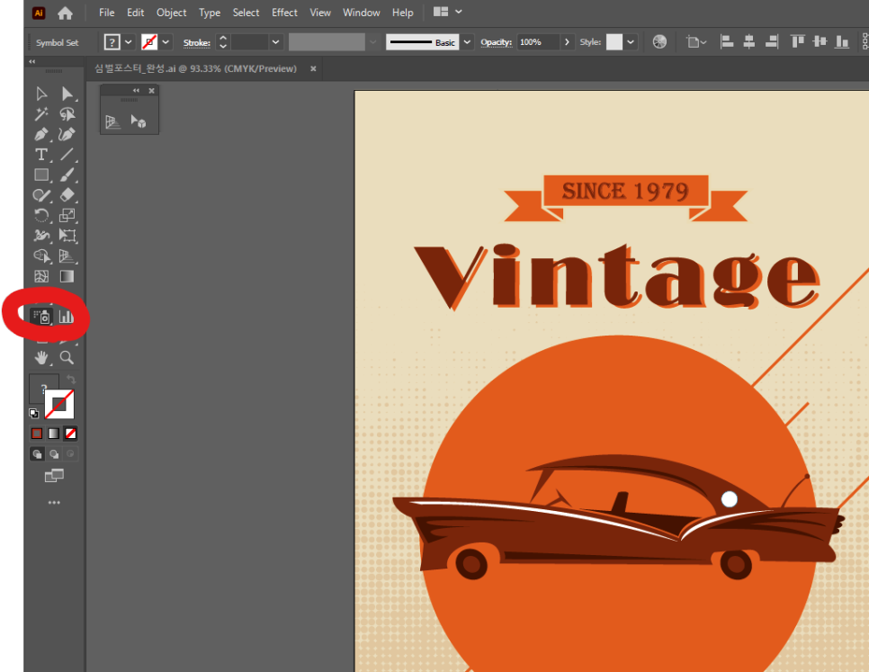The height and width of the screenshot is (672, 869).
Task: Select the Symbol Sprayer tool
Action: tap(41, 317)
